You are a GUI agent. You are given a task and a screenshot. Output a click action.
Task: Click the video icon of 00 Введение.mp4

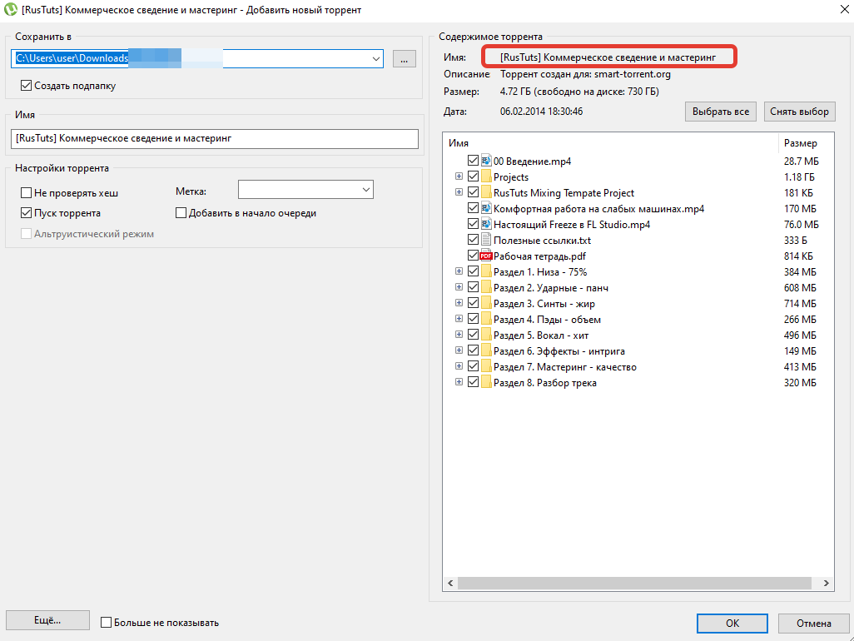(x=486, y=161)
